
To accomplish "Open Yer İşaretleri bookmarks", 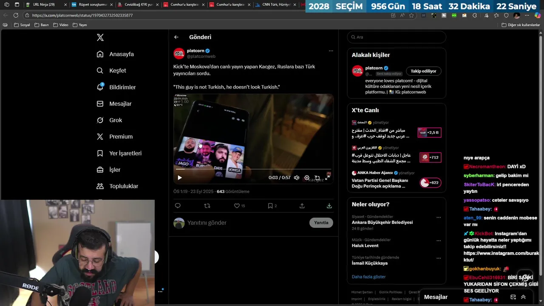I will pyautogui.click(x=119, y=153).
